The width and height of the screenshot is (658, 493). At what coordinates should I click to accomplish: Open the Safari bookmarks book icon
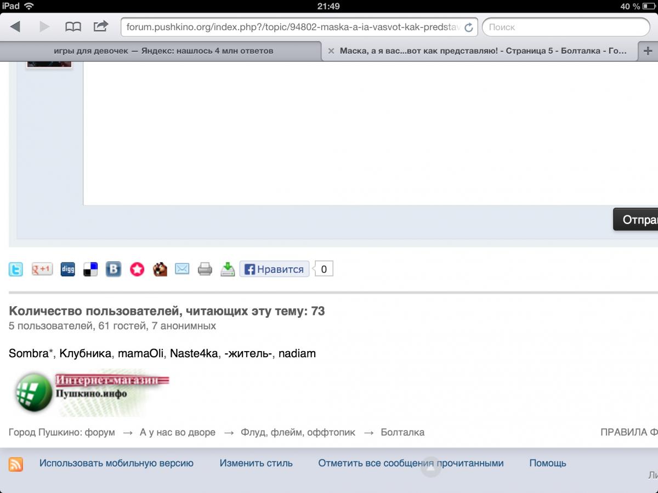pos(73,26)
